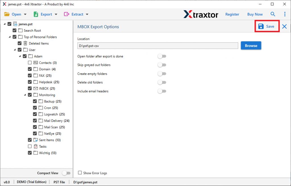Click the green Open folder icon

point(7,14)
